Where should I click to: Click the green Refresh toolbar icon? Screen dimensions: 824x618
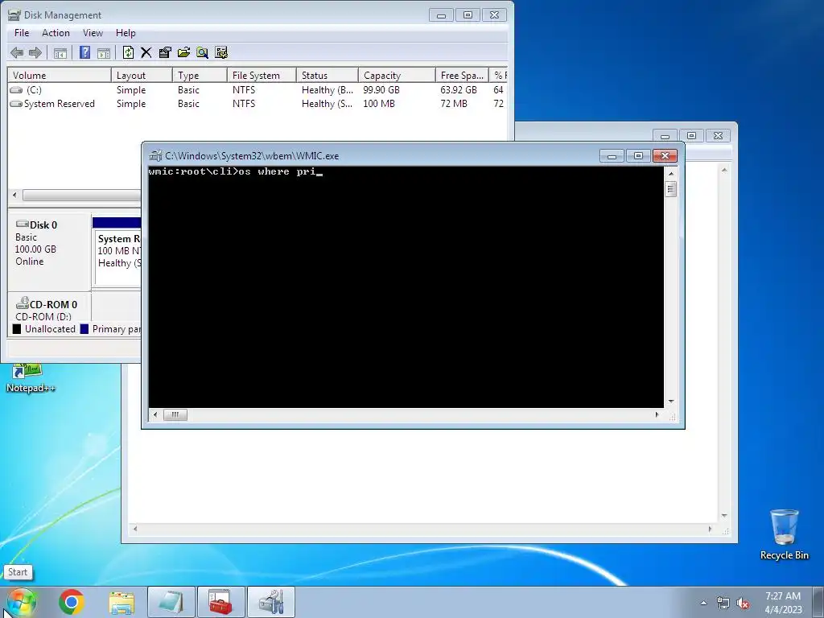click(128, 52)
